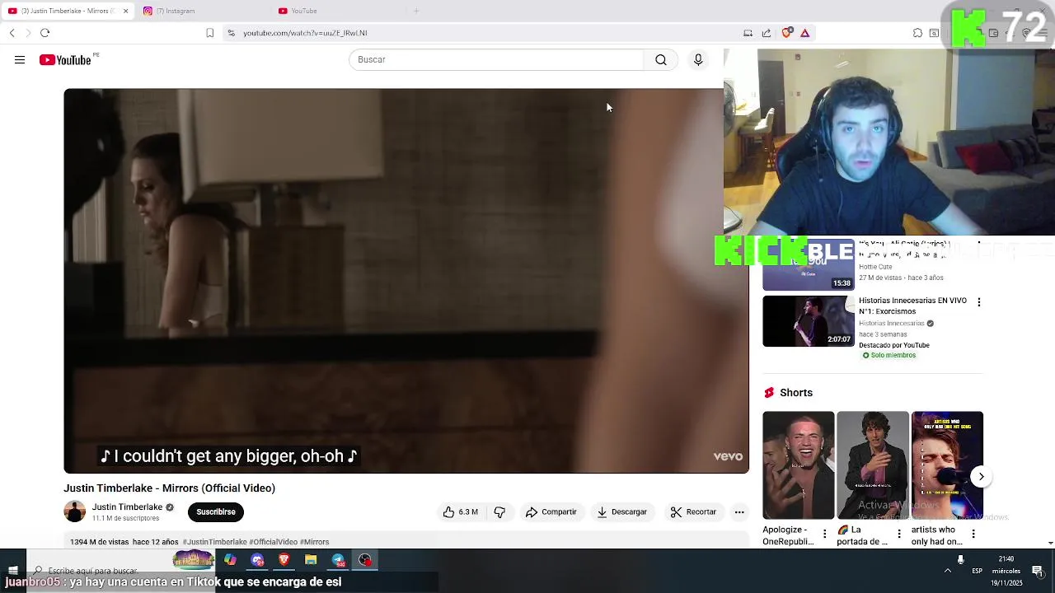Screen dimensions: 1055x593
Task: Open options for 'La portada de' short
Action: tap(898, 535)
